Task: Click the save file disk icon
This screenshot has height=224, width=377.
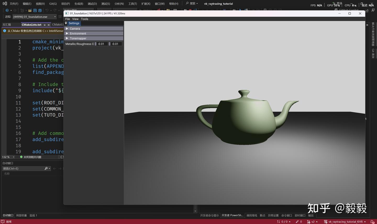Action: click(35, 10)
